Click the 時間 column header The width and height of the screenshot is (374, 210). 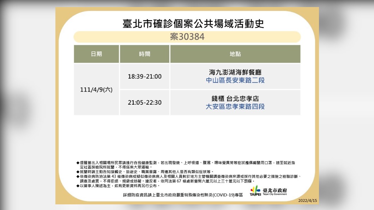[x=145, y=54]
